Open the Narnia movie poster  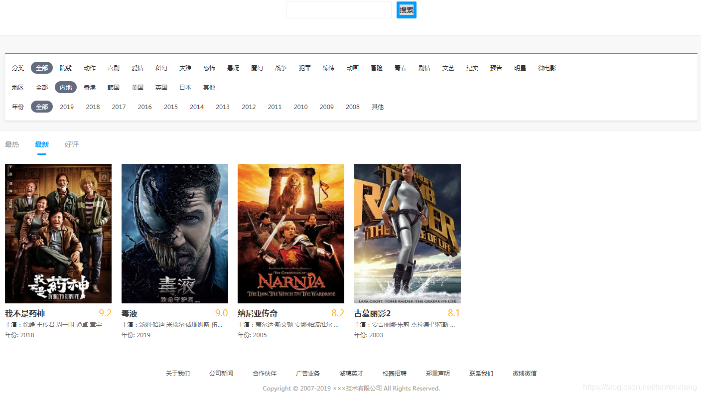(291, 234)
